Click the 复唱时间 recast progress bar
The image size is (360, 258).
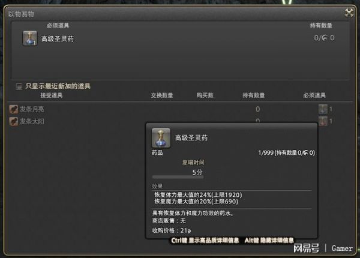click(178, 177)
